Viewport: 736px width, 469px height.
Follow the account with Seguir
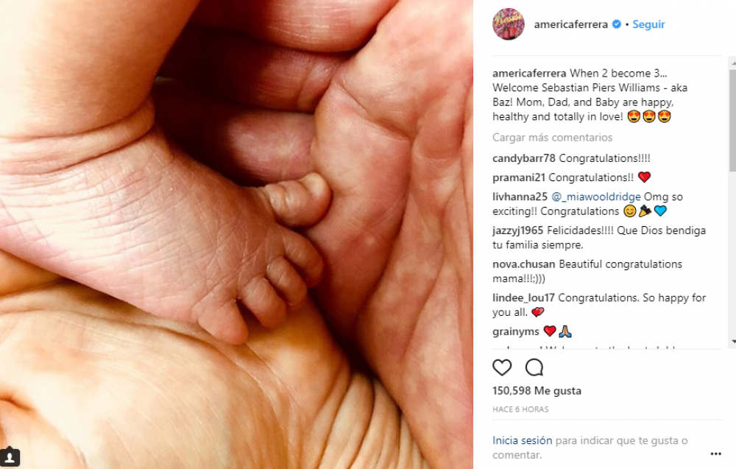648,24
